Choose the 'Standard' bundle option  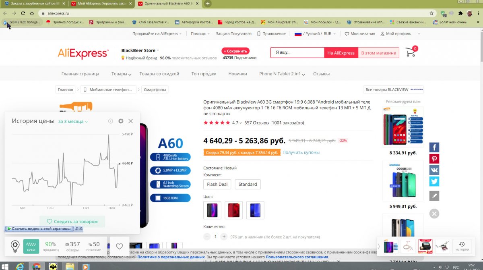click(248, 184)
